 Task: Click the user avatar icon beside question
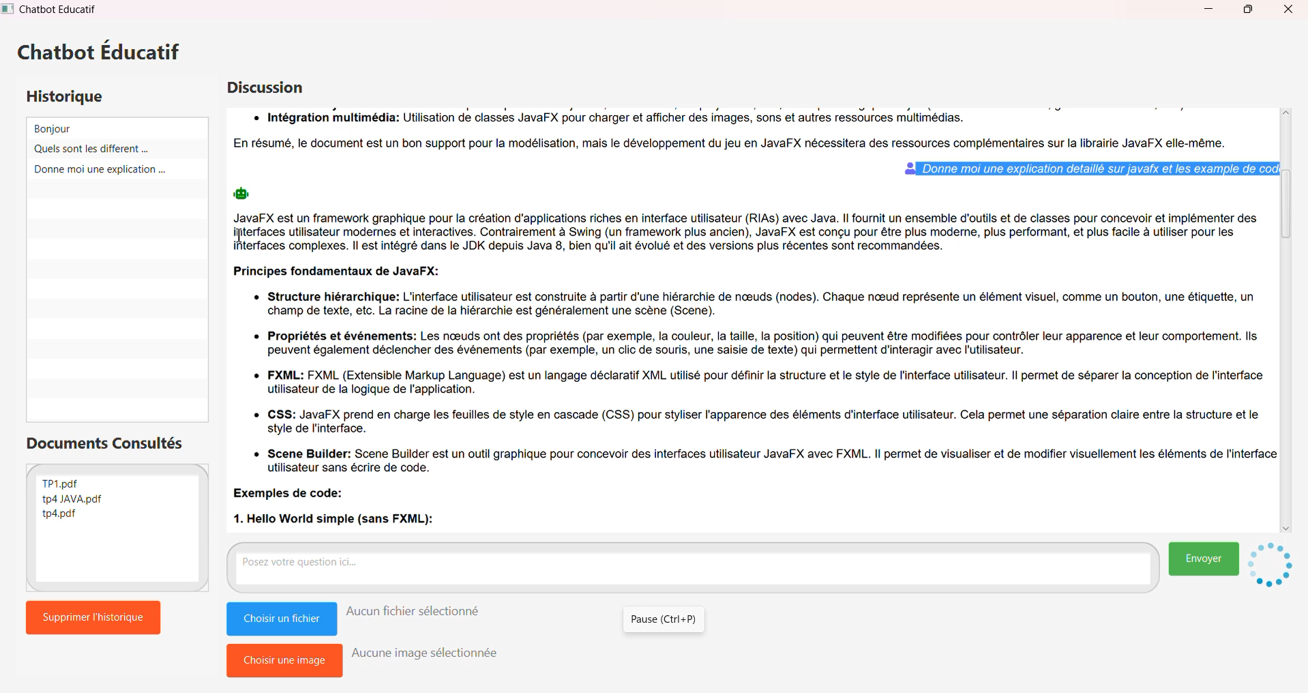[910, 168]
